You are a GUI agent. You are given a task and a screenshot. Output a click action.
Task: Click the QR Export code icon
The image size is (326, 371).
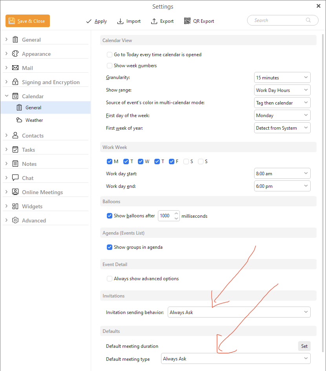pyautogui.click(x=187, y=21)
